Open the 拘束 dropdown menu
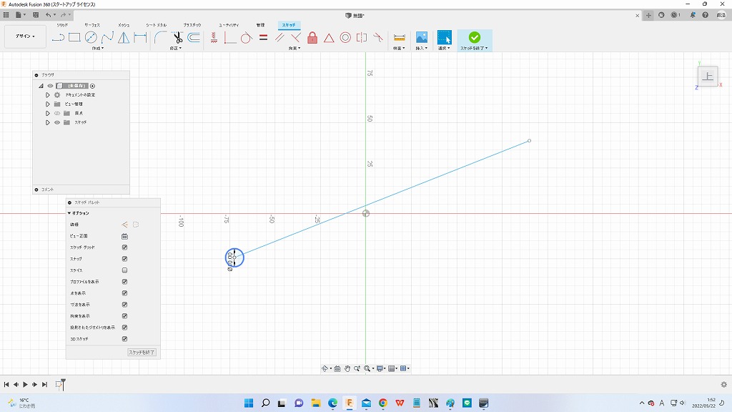The image size is (732, 412). 294,49
